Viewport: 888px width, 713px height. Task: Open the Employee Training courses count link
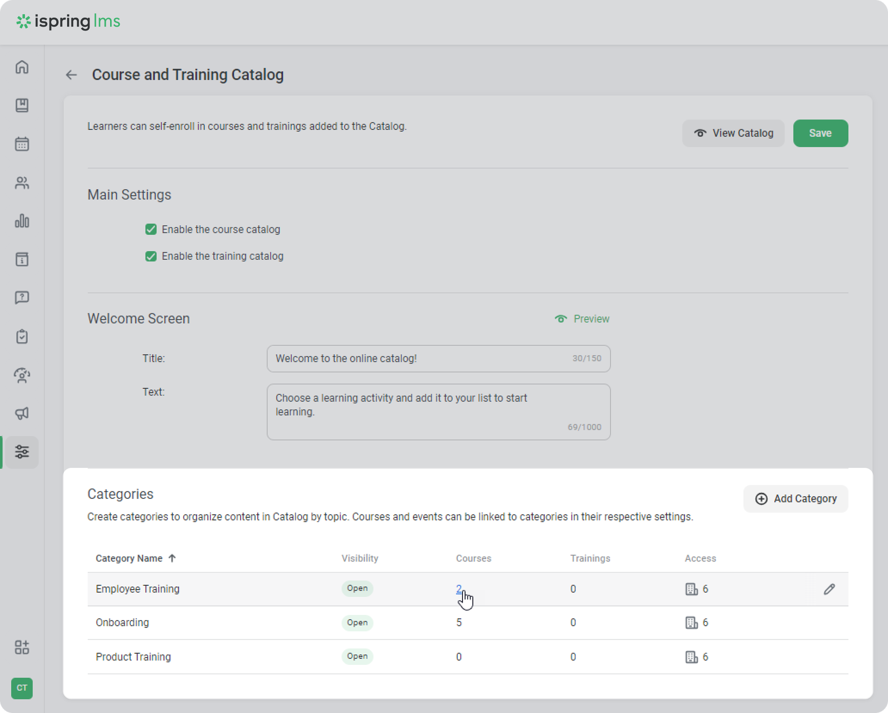click(x=459, y=589)
